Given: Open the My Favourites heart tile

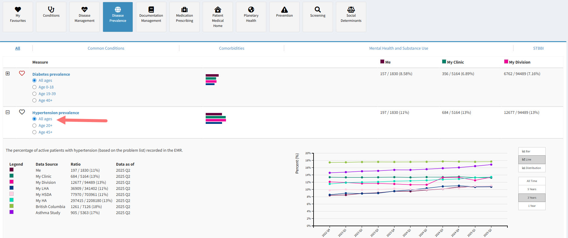Looking at the screenshot, I should click(x=18, y=17).
